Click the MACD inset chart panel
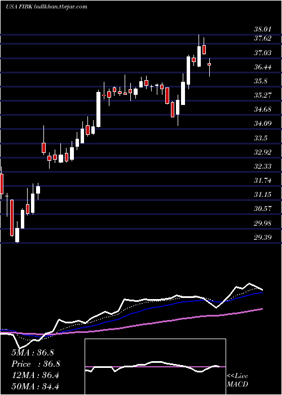282x395 pixels. (x=155, y=367)
